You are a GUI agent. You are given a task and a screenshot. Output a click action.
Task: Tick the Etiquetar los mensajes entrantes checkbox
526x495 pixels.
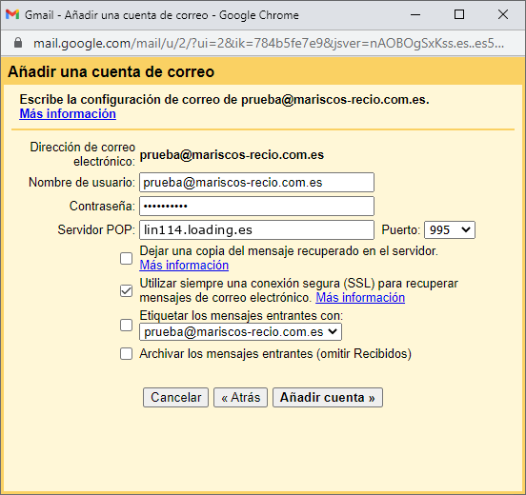click(x=126, y=325)
